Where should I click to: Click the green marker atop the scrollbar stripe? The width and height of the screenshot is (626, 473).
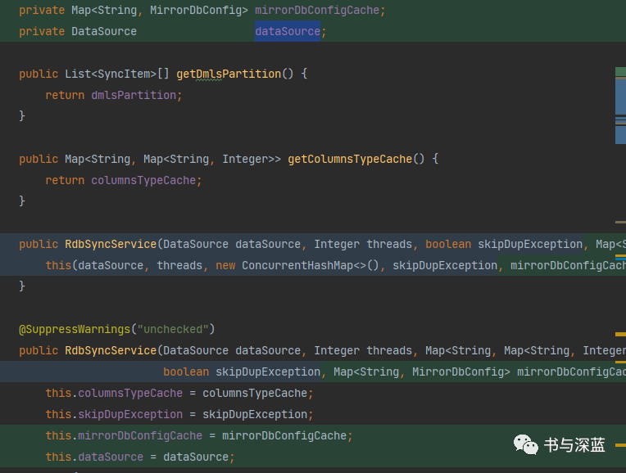620,72
